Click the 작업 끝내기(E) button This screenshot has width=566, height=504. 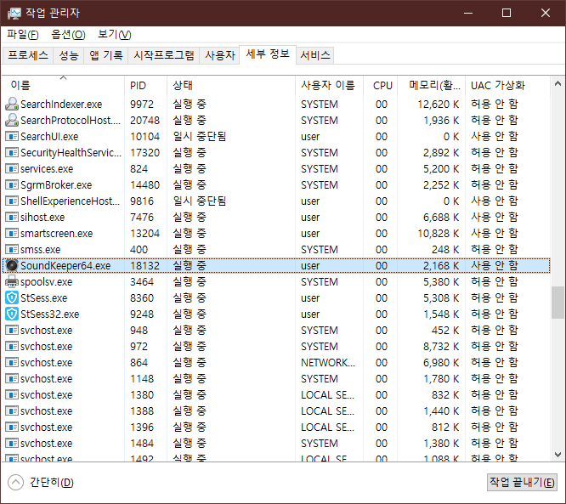pos(522,483)
